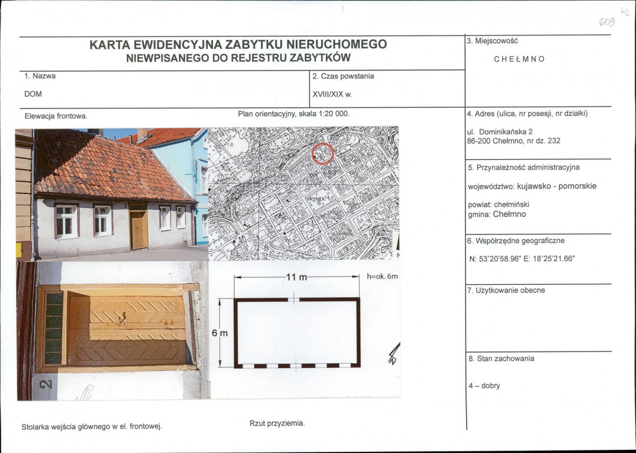The width and height of the screenshot is (636, 453).
Task: Click the caption 'Elewacja frontowa.'
Action: pyautogui.click(x=56, y=116)
